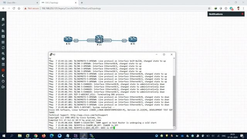Maximize the R2 terminal window
The image size is (247, 139).
(x=164, y=54)
